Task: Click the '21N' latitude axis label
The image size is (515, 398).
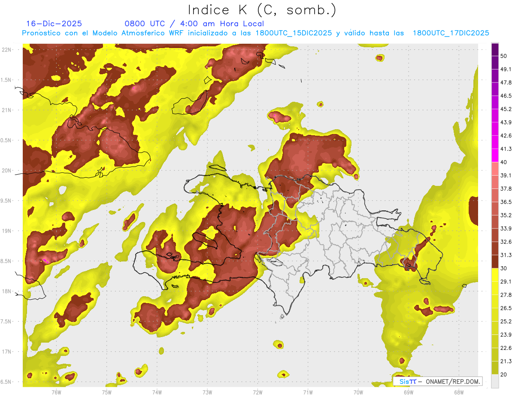Action: [x=7, y=110]
